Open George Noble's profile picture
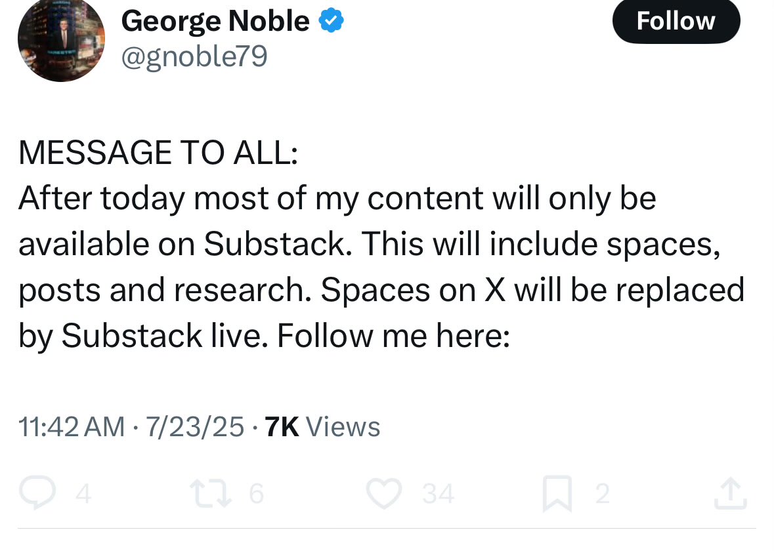Viewport: 774px width, 551px height. [61, 41]
